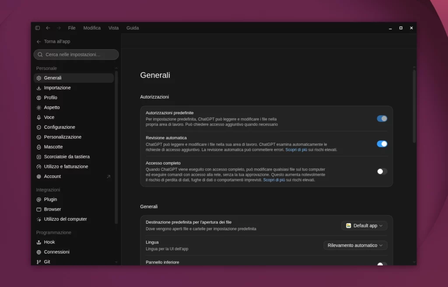Go back with the left arrow icon
Viewport: 448px width, 287px height.
click(x=48, y=28)
